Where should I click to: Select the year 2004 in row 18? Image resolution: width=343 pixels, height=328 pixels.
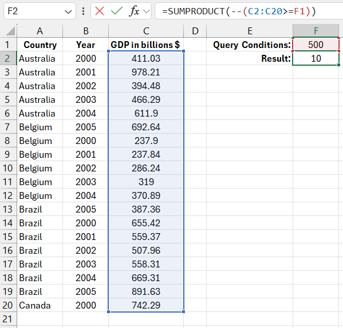pos(85,278)
